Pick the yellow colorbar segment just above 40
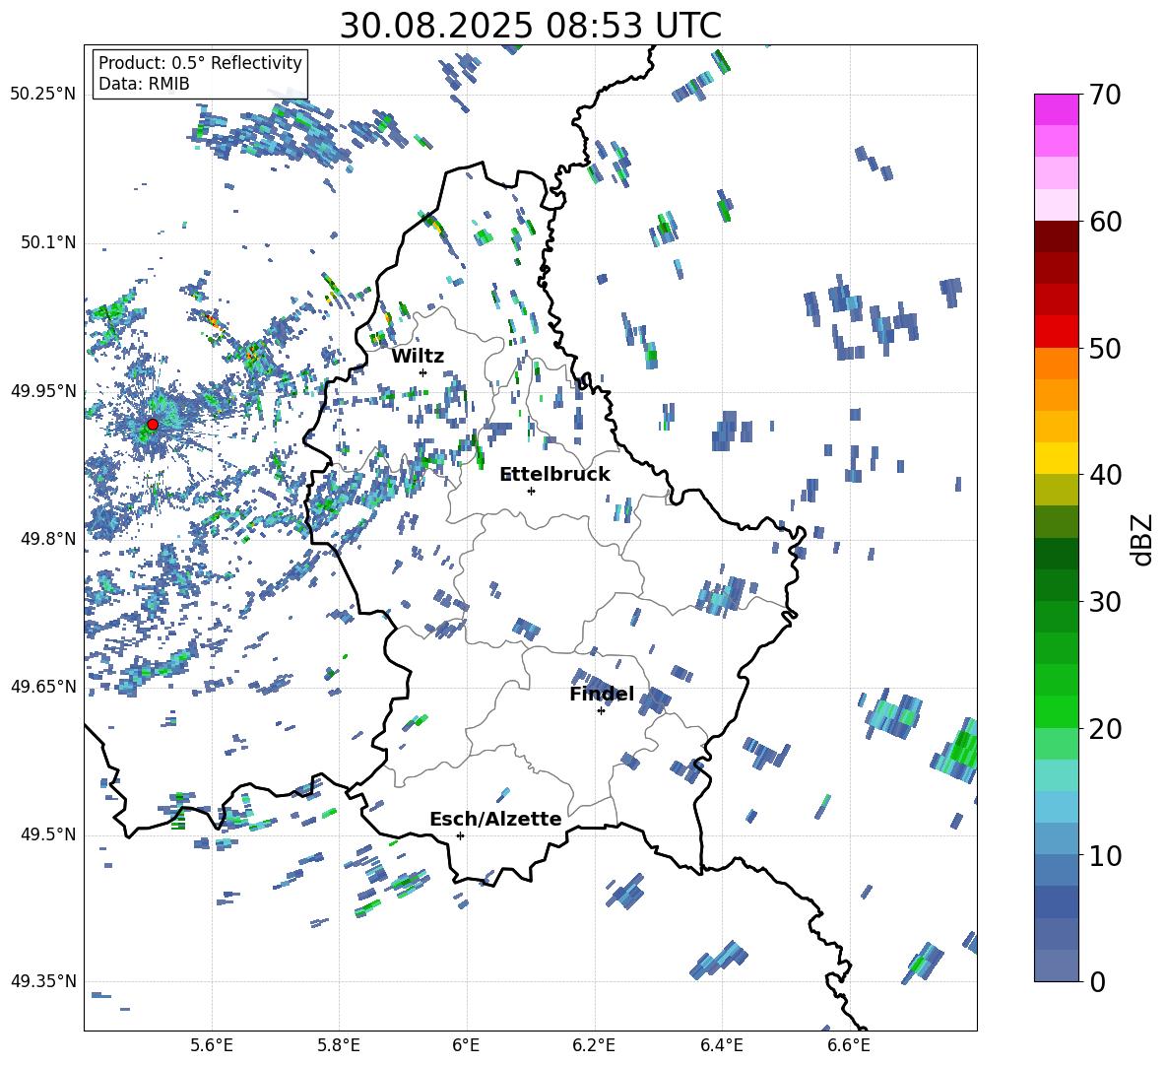This screenshot has height=1065, width=1166. tap(1056, 458)
